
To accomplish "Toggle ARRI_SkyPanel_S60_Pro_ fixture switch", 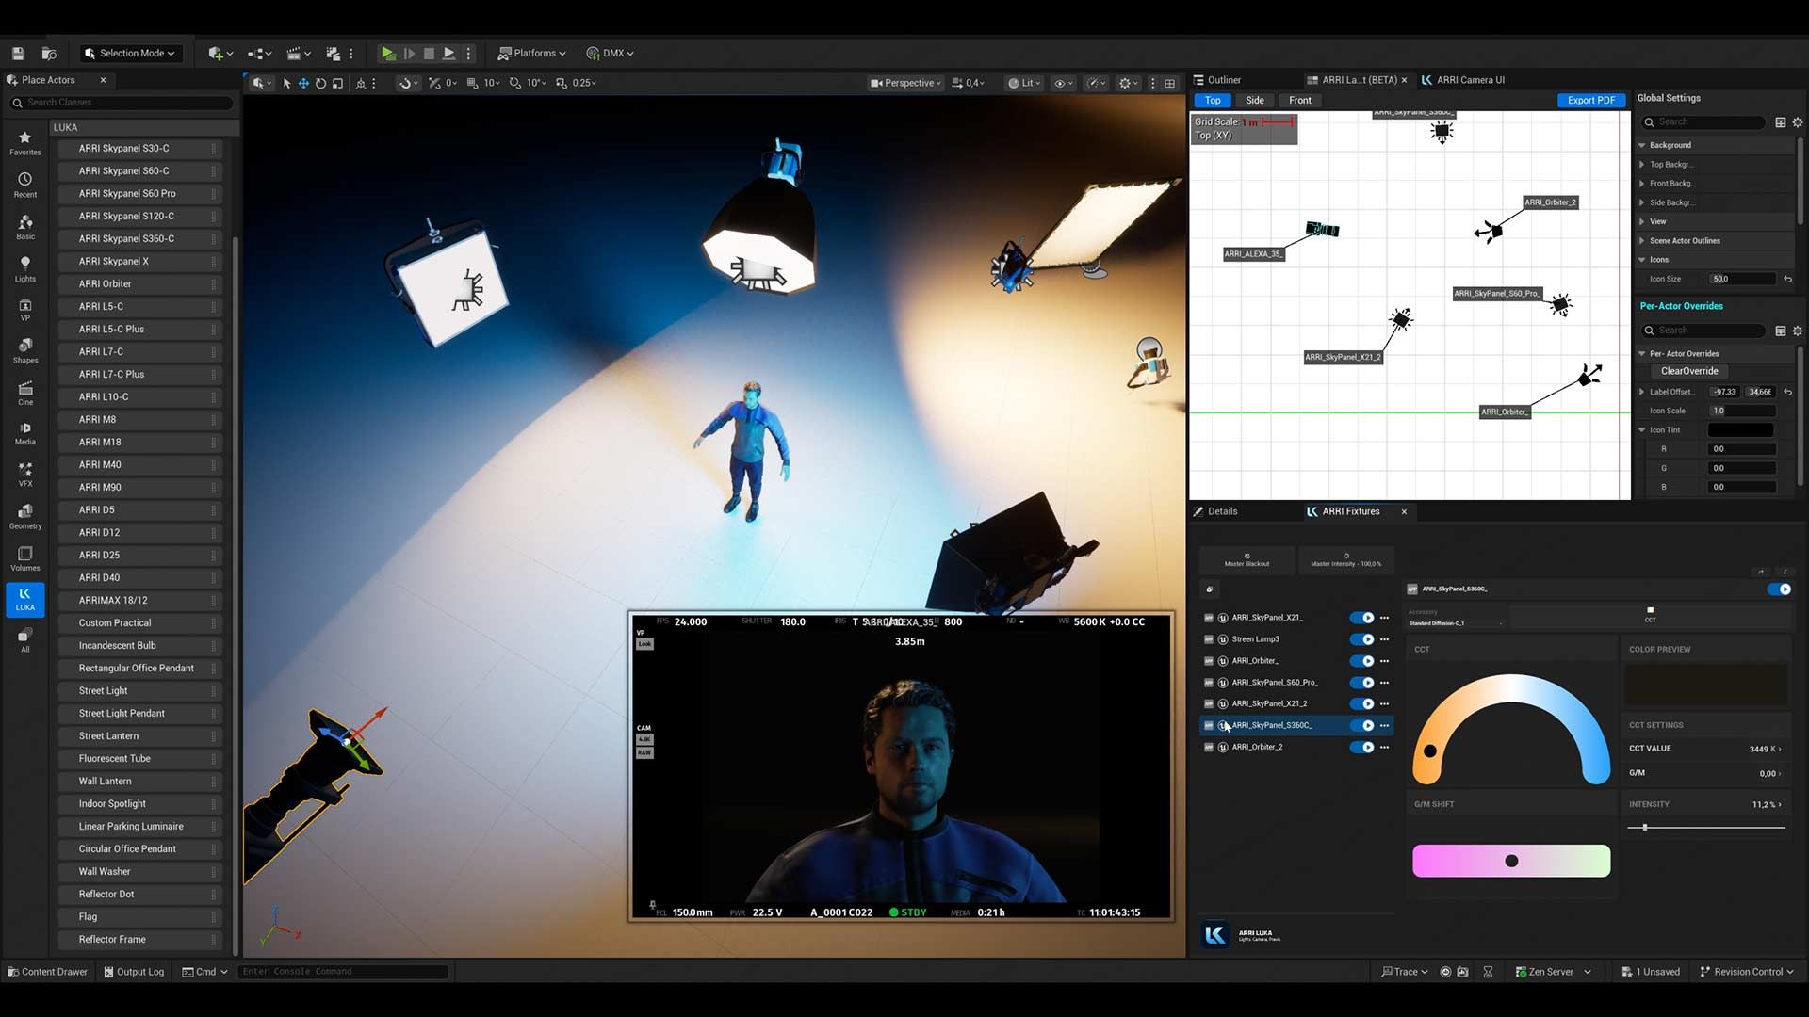I will click(1361, 683).
